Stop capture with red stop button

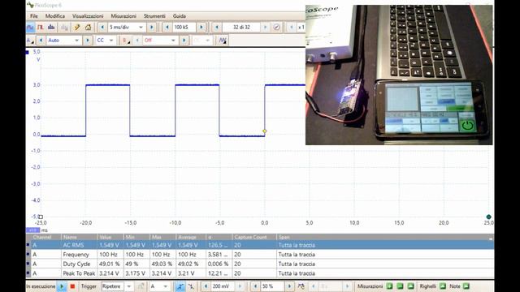pos(72,286)
